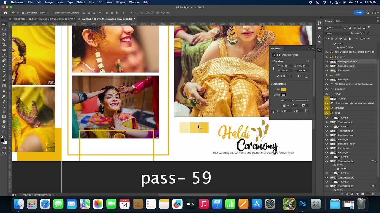Select the Rectangle 6 layer

pyautogui.click(x=344, y=70)
